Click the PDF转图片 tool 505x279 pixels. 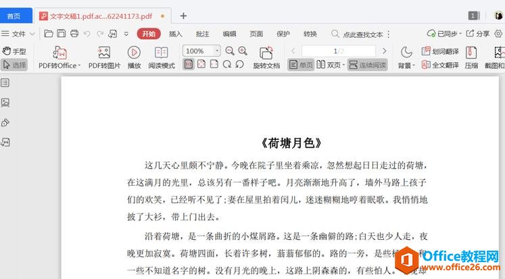click(104, 57)
